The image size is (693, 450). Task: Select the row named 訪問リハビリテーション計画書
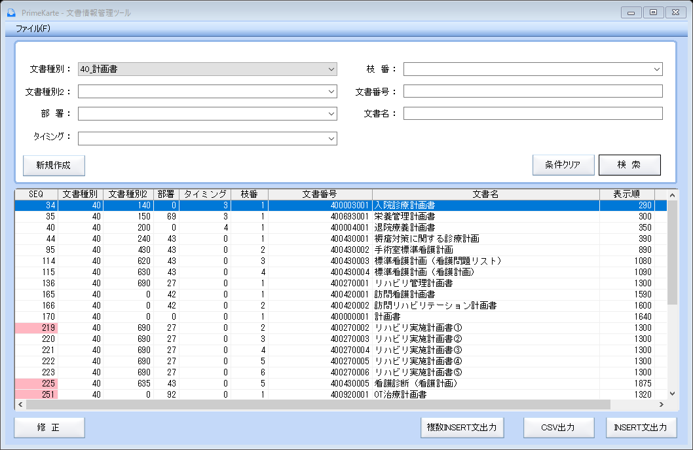(341, 305)
